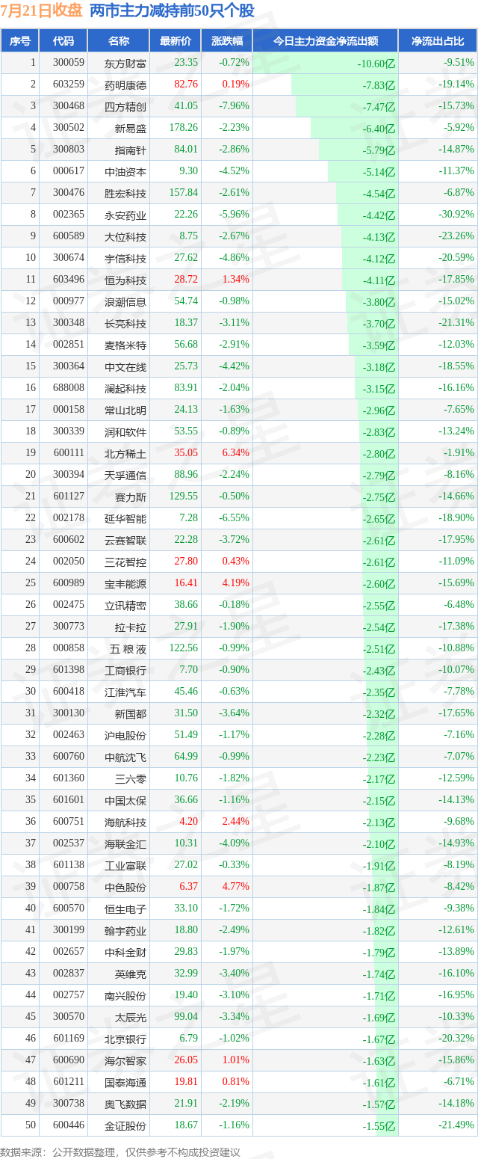Click the -5.14亿 outflow value

point(379,172)
